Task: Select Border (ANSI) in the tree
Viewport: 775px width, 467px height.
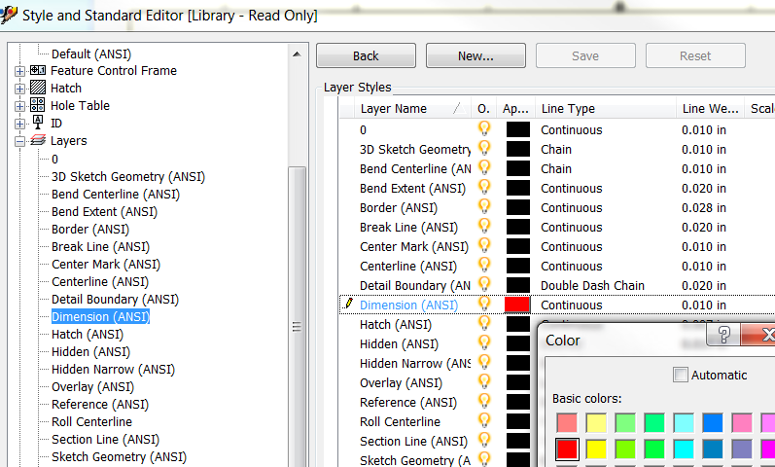Action: point(90,229)
